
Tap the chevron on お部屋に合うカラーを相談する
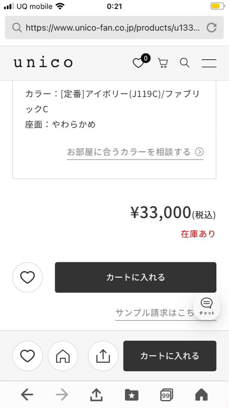click(200, 151)
